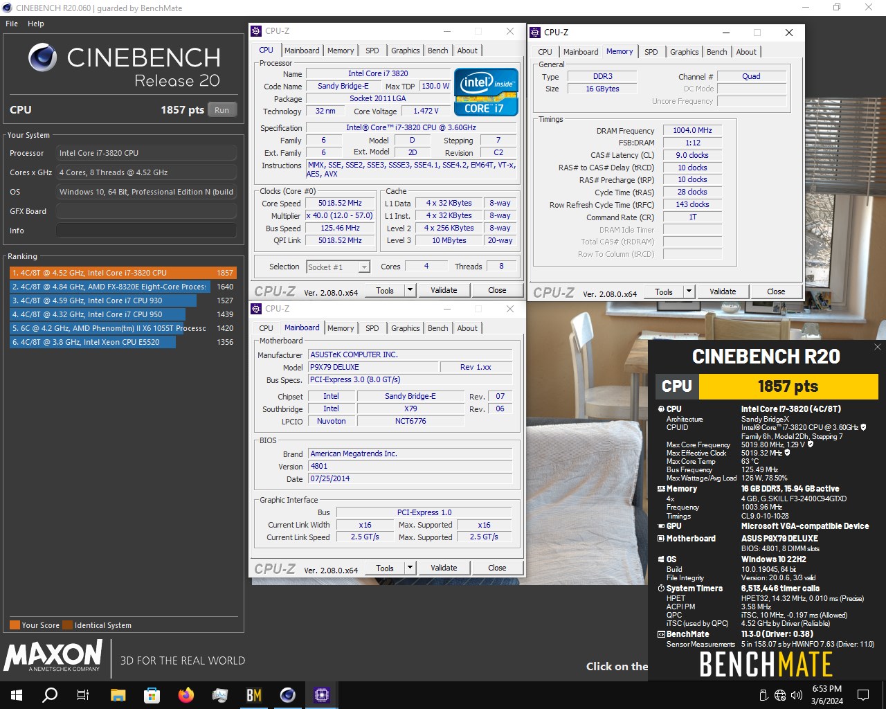Open the Tools dropdown arrow in CPU-Z's Mainboard window
This screenshot has height=709, width=886.
(x=410, y=568)
